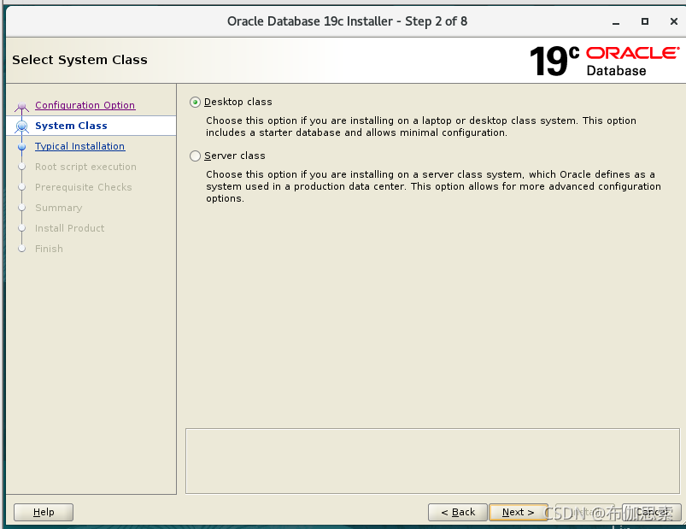Open the Configuration Option step link
Image resolution: width=686 pixels, height=529 pixels.
[x=85, y=105]
